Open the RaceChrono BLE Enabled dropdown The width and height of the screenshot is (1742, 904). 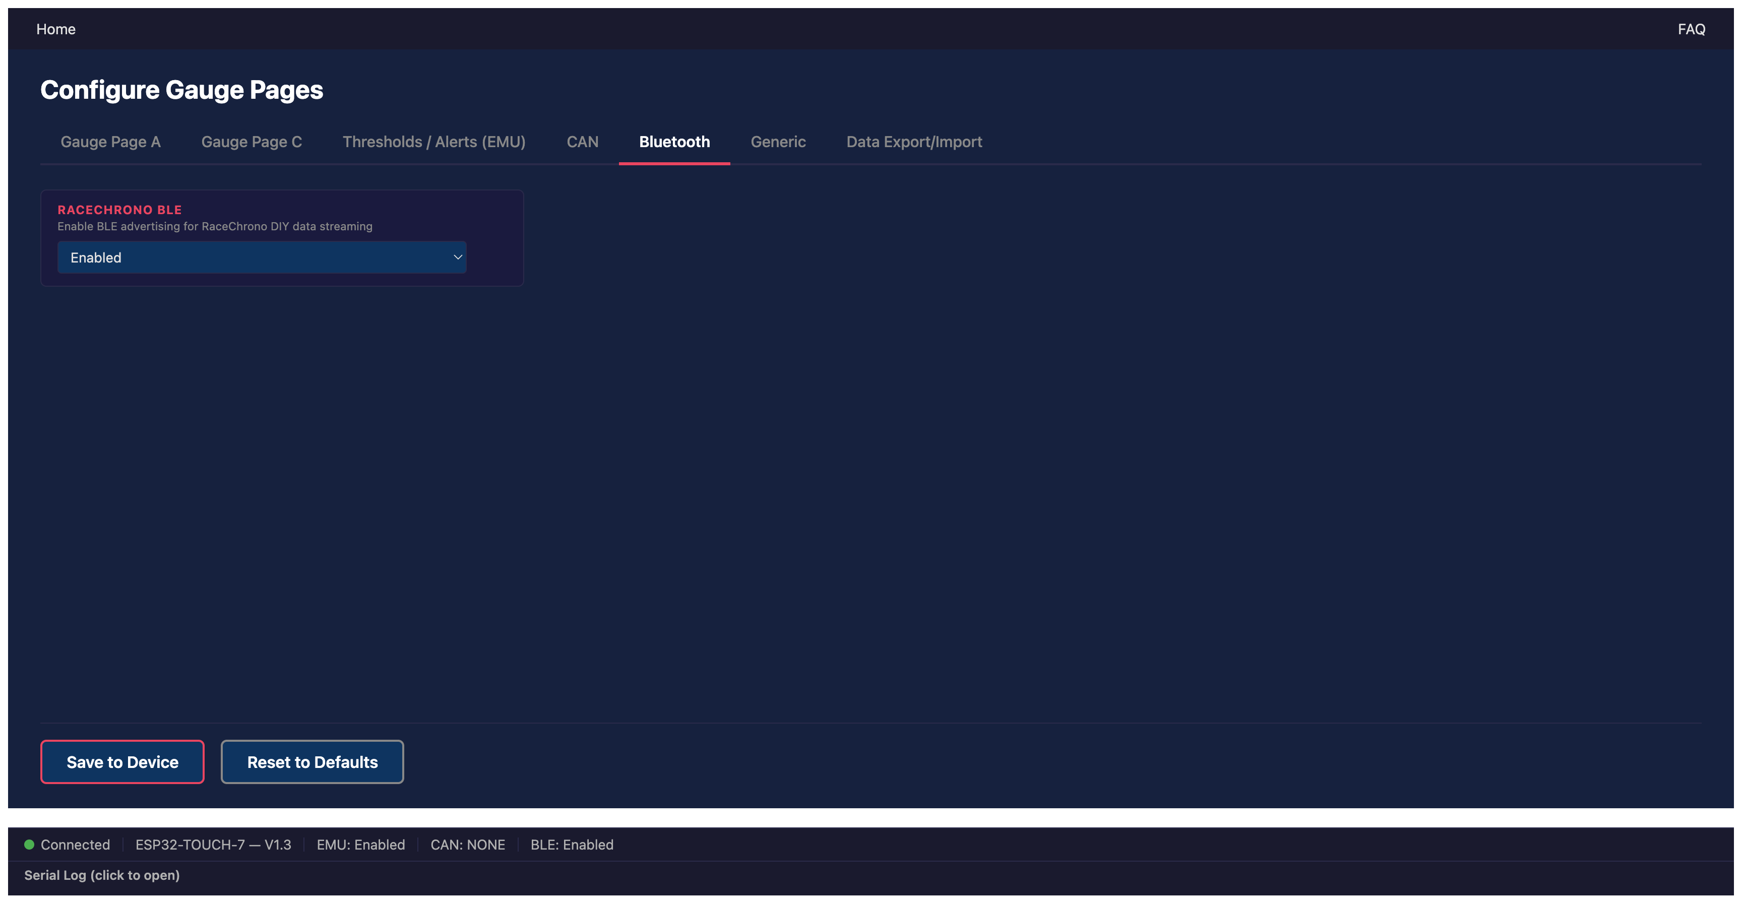coord(262,257)
